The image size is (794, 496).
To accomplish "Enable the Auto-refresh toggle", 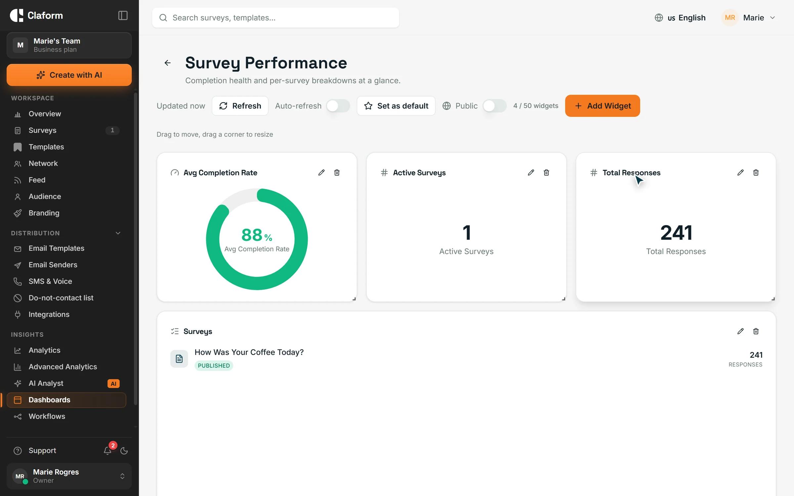I will tap(338, 106).
